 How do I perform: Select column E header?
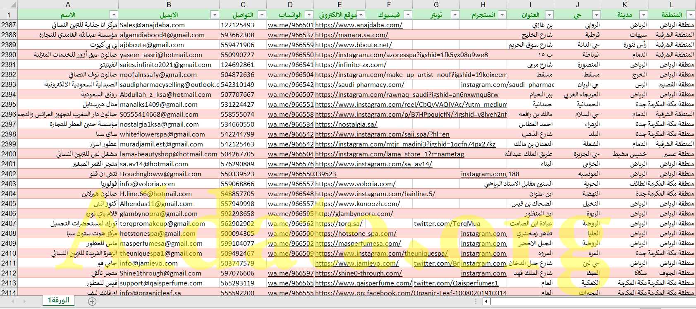click(x=340, y=5)
